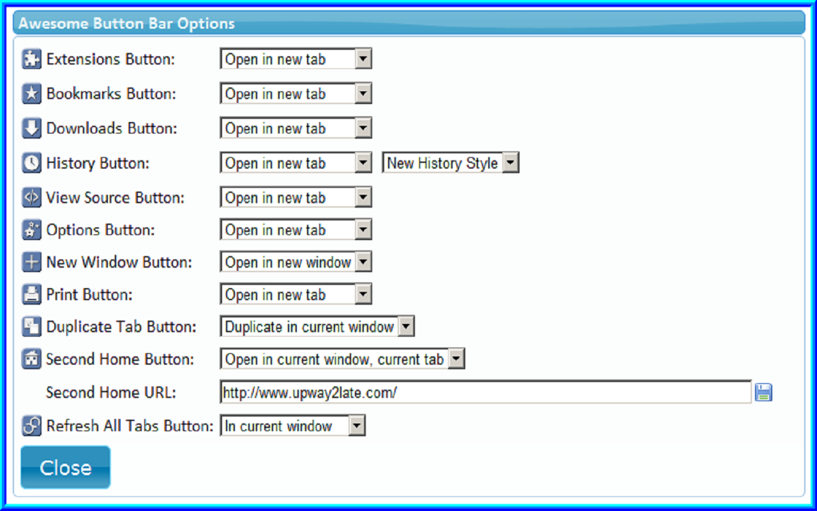The image size is (817, 511).
Task: Click the Close button
Action: point(64,467)
